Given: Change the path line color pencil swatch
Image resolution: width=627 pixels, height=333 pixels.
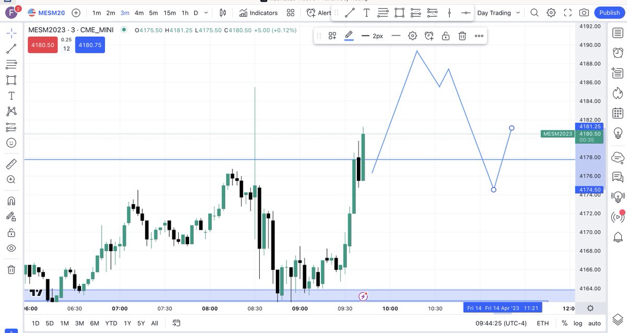Looking at the screenshot, I should point(349,35).
